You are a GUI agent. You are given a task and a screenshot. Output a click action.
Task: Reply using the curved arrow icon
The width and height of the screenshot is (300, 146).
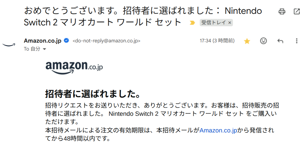pos(280,41)
